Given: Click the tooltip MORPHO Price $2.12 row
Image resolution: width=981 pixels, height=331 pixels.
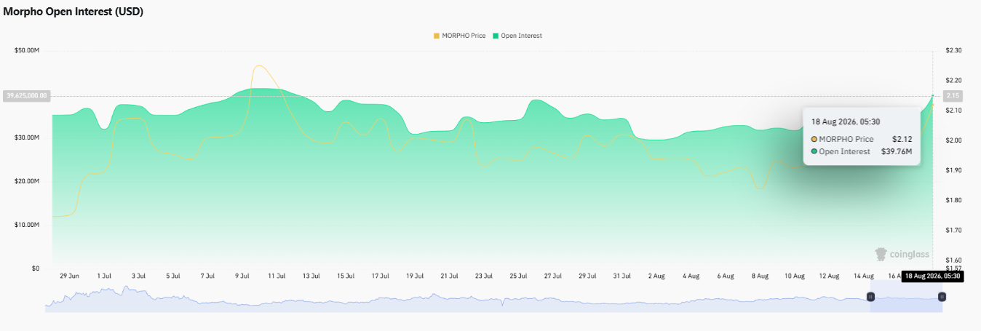Looking at the screenshot, I should (861, 139).
